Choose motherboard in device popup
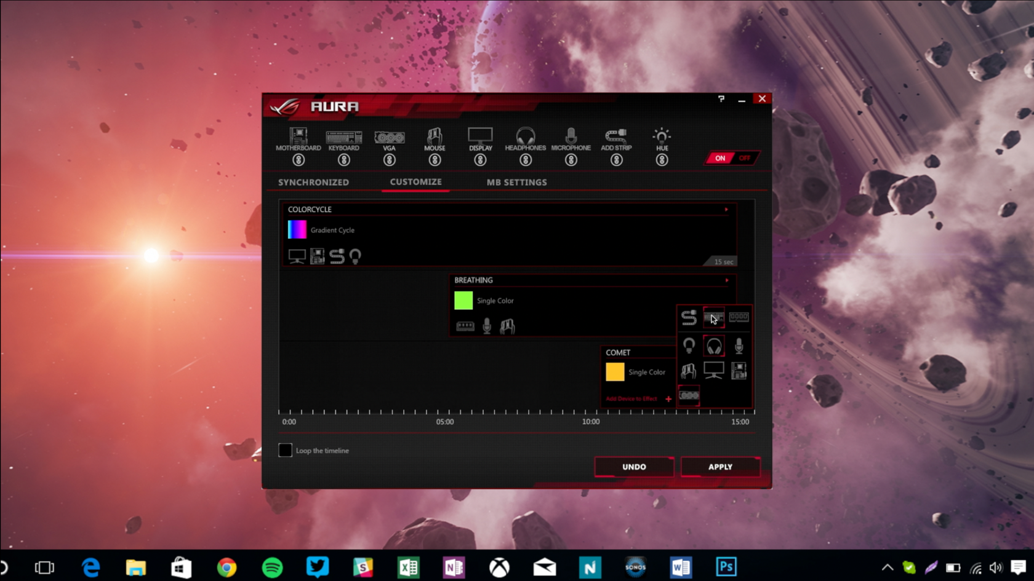Screen dimensions: 1034x581 [739, 371]
